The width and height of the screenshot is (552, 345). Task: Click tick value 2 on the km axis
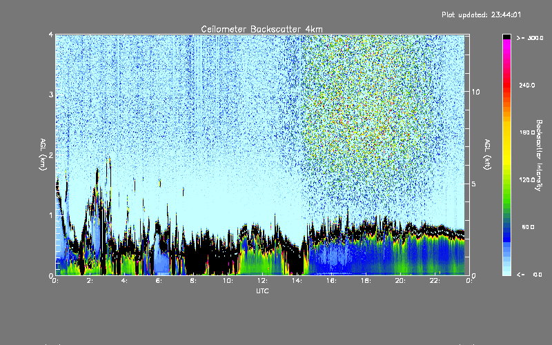(x=51, y=155)
